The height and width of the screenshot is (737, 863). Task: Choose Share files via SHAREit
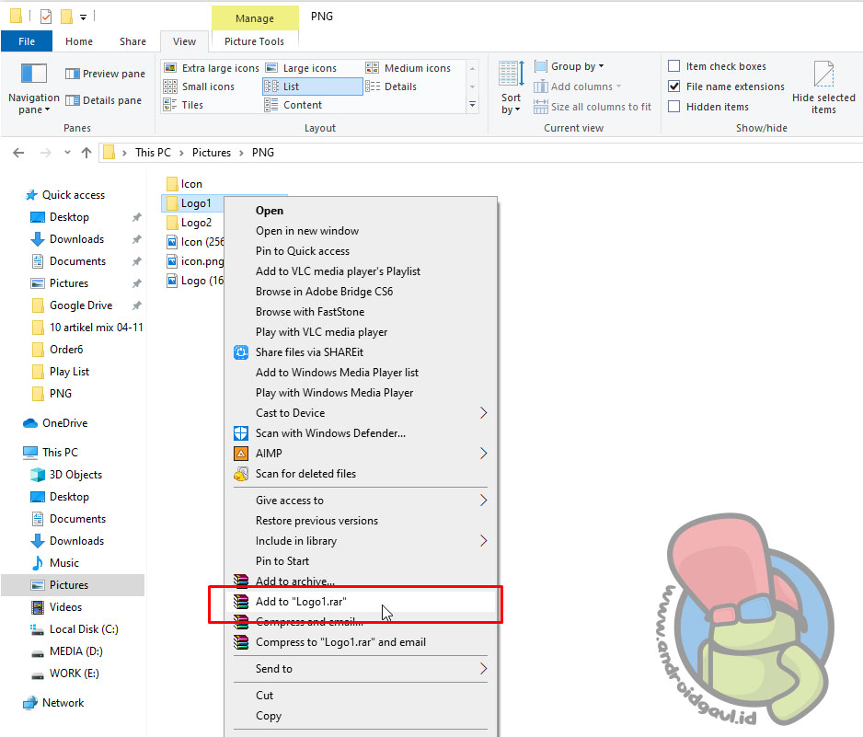click(x=361, y=352)
